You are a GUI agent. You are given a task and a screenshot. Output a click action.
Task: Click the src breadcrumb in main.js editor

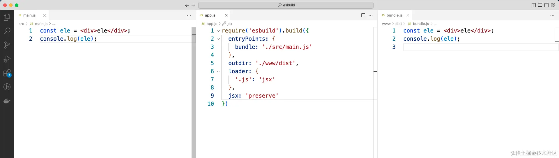tap(21, 24)
